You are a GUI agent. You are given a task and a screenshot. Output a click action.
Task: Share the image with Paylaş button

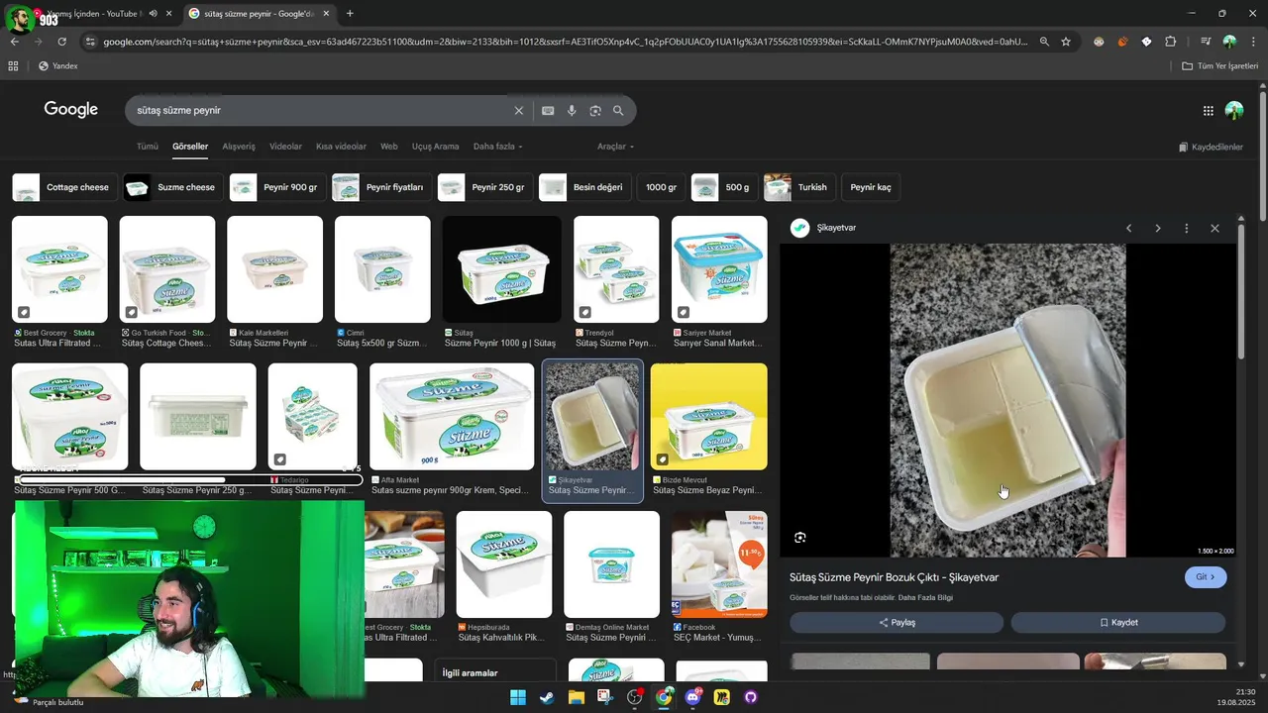click(897, 623)
